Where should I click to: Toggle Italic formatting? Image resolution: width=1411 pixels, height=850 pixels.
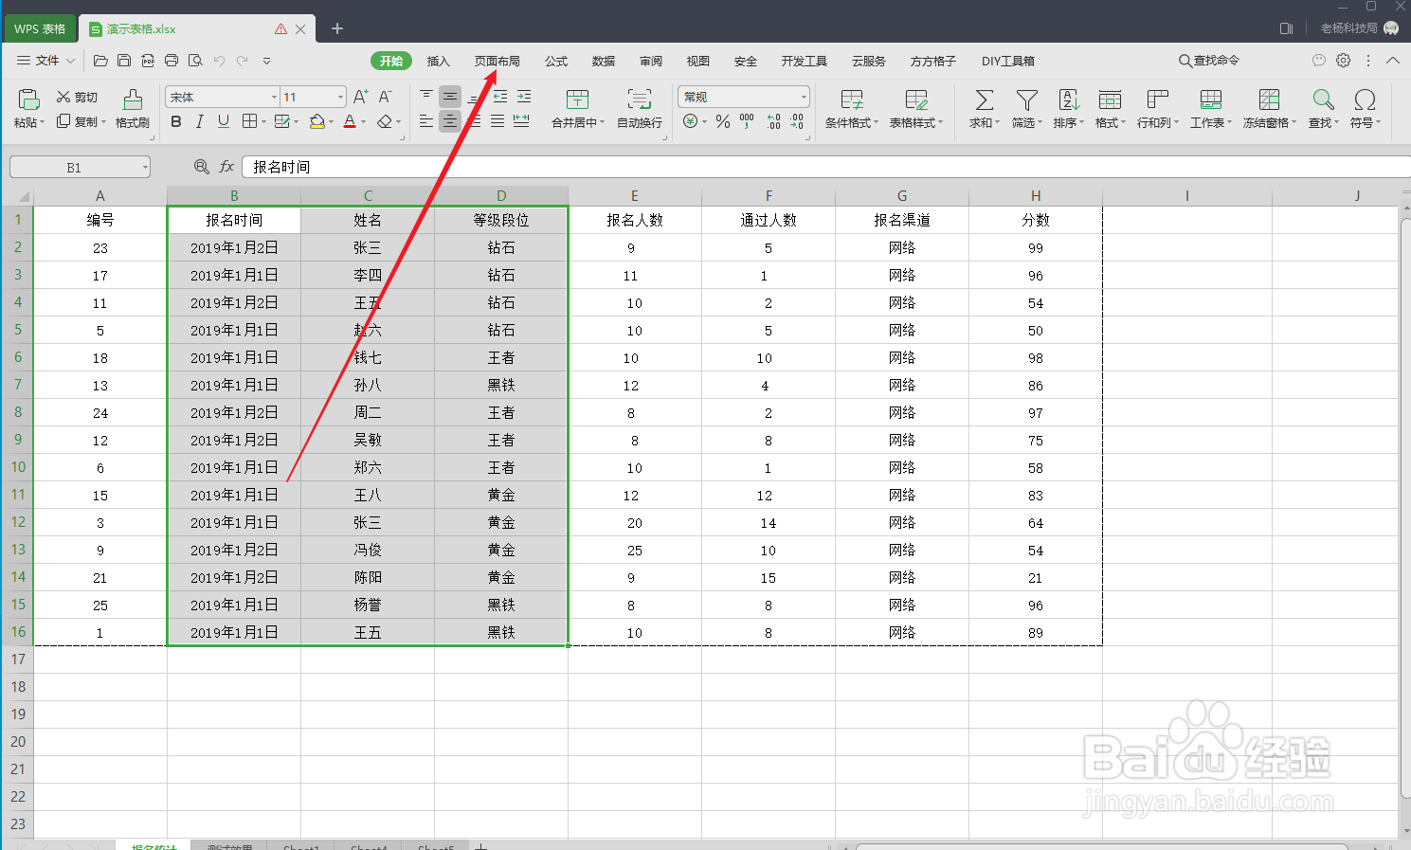(199, 121)
